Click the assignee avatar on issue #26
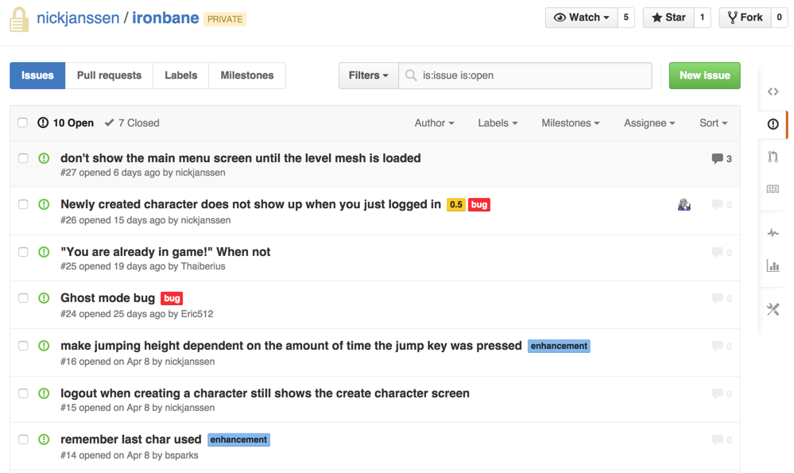 [x=684, y=204]
